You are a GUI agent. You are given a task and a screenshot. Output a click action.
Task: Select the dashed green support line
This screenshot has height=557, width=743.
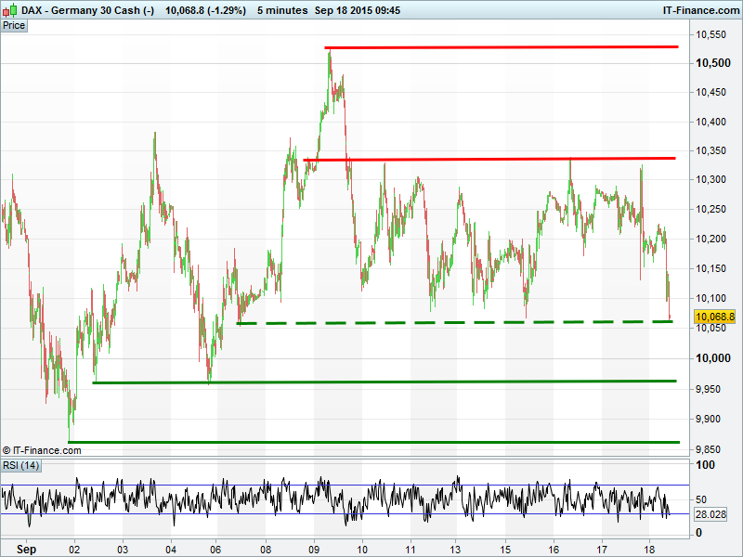click(x=455, y=322)
